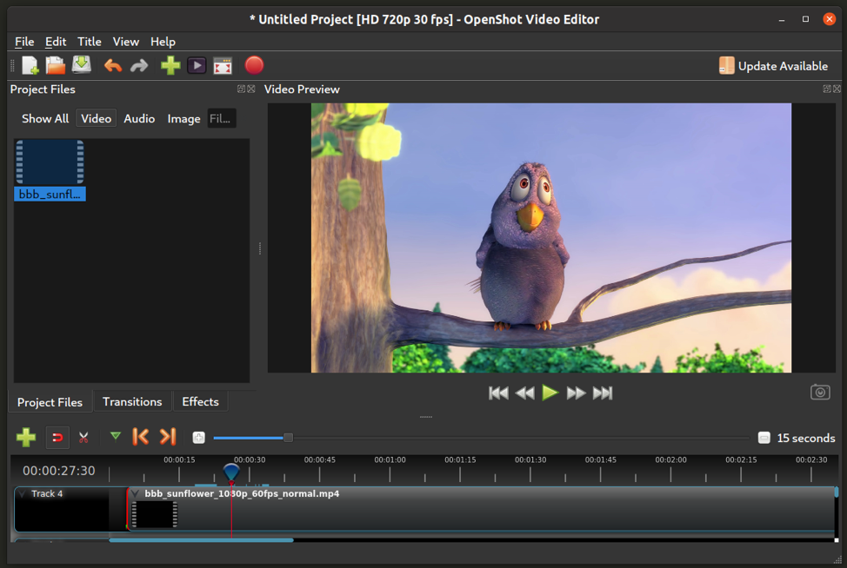Undo the last action
847x568 pixels.
click(x=112, y=66)
